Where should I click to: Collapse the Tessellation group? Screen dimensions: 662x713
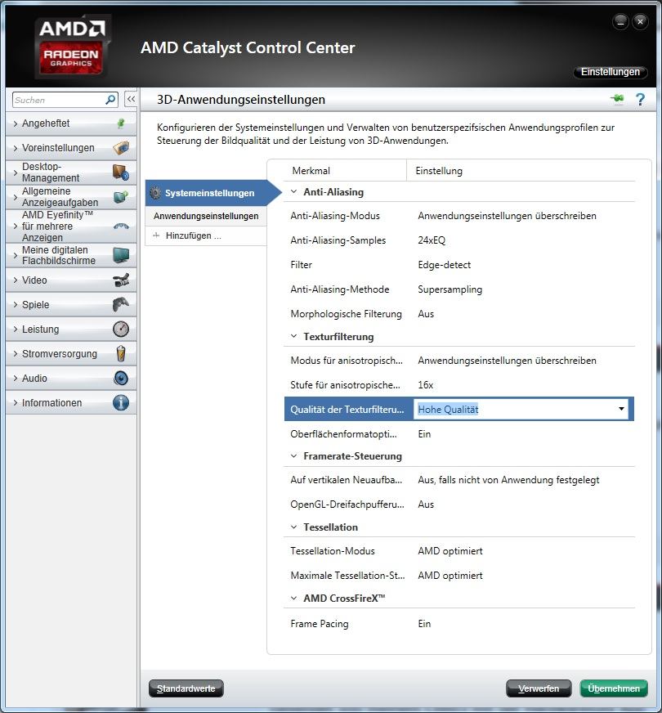point(294,527)
